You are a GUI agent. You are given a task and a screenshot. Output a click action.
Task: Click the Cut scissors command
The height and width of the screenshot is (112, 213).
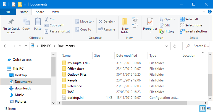pos(50,19)
